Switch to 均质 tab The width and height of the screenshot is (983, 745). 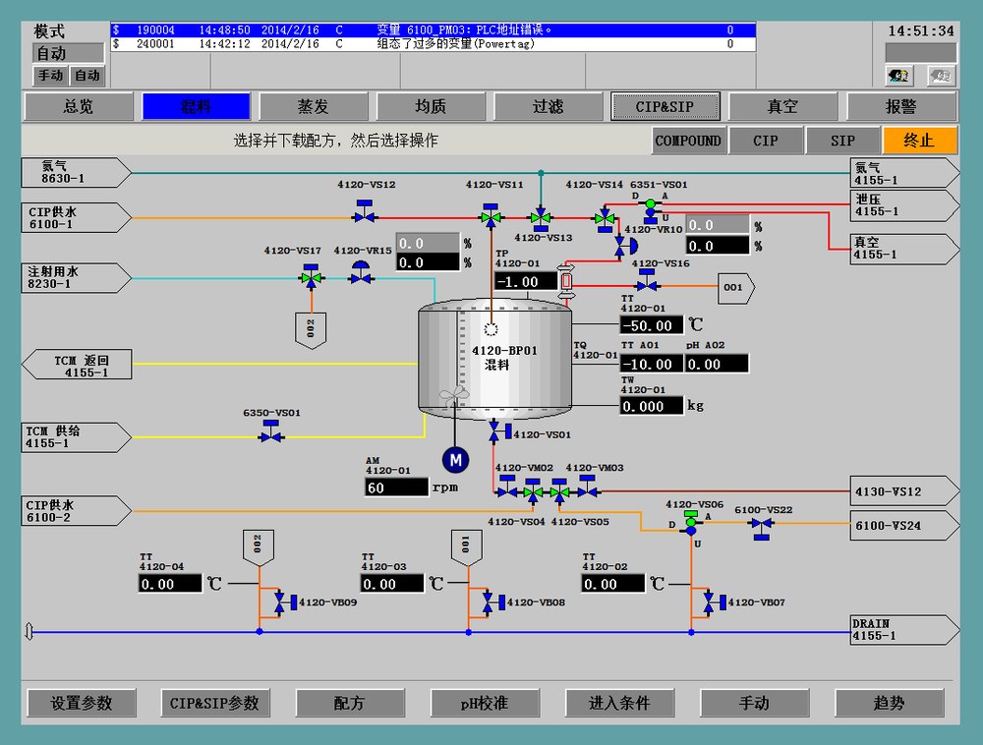point(431,106)
